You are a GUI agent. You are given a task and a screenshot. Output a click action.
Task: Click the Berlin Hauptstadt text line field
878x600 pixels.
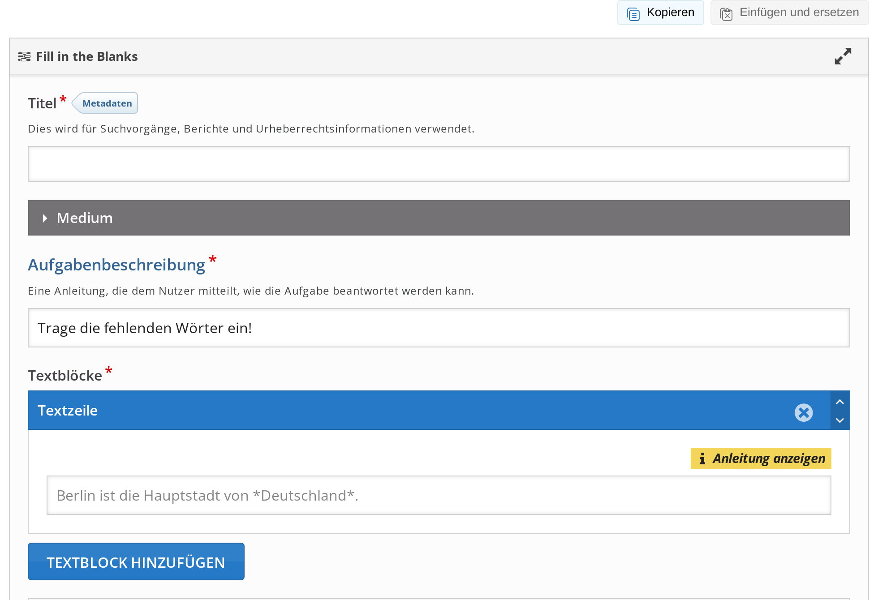point(439,495)
